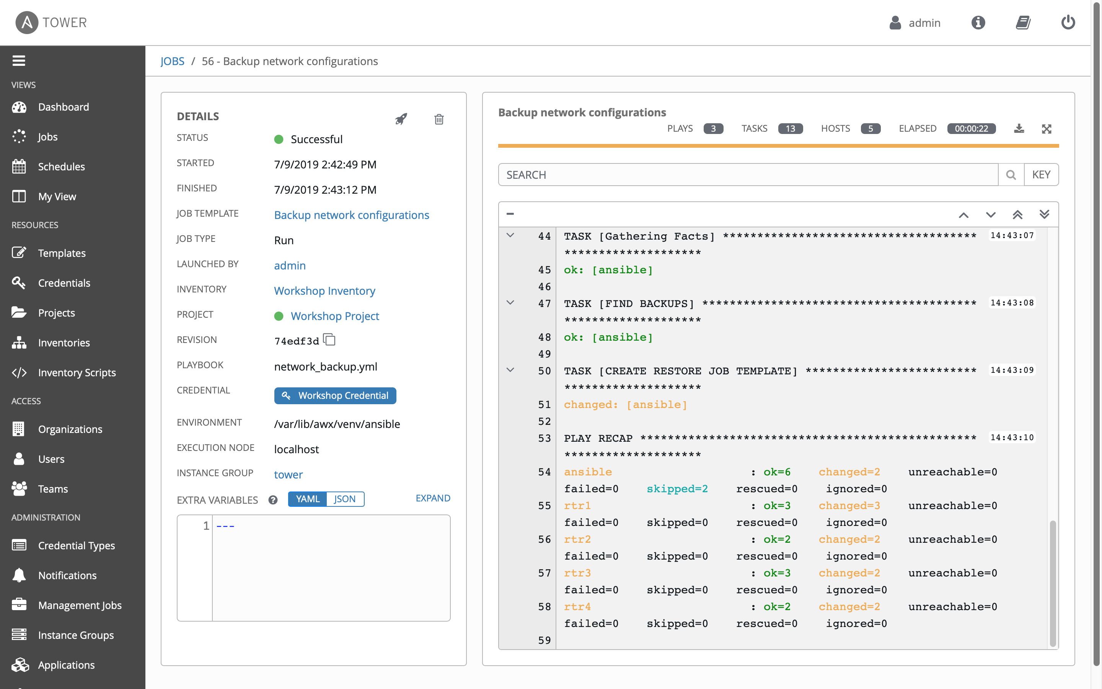Open the About info icon
Screen dimensions: 1102x689
[x=978, y=22]
